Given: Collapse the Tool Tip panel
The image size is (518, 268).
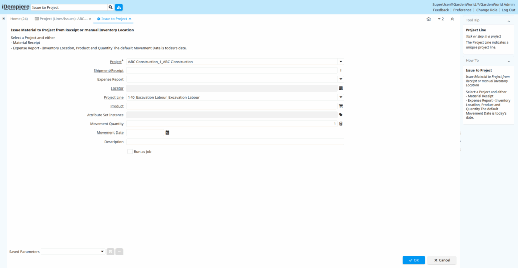Looking at the screenshot, I should pos(509,21).
